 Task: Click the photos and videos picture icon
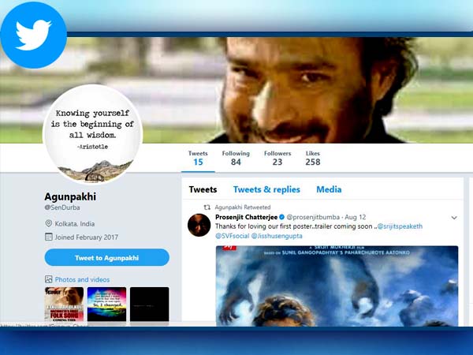coord(48,279)
